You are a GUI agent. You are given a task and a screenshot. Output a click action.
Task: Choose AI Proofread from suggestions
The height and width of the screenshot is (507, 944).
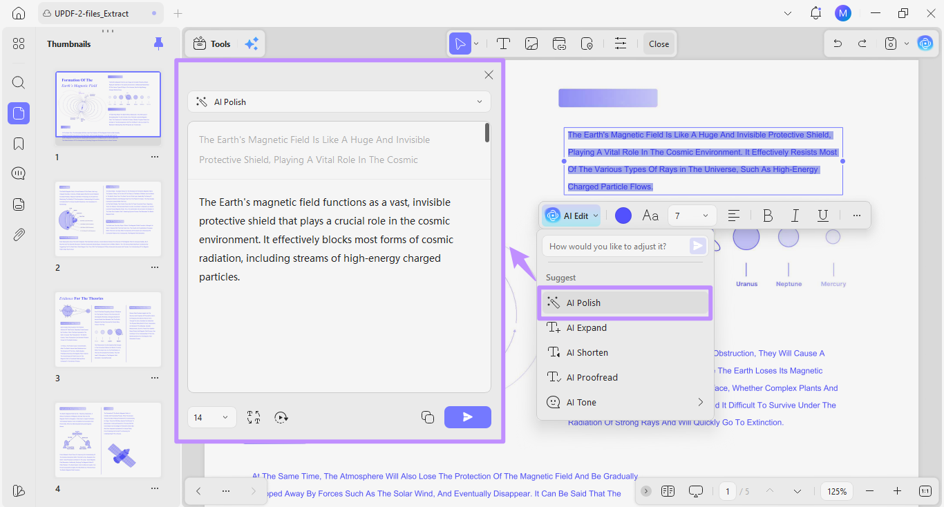625,377
